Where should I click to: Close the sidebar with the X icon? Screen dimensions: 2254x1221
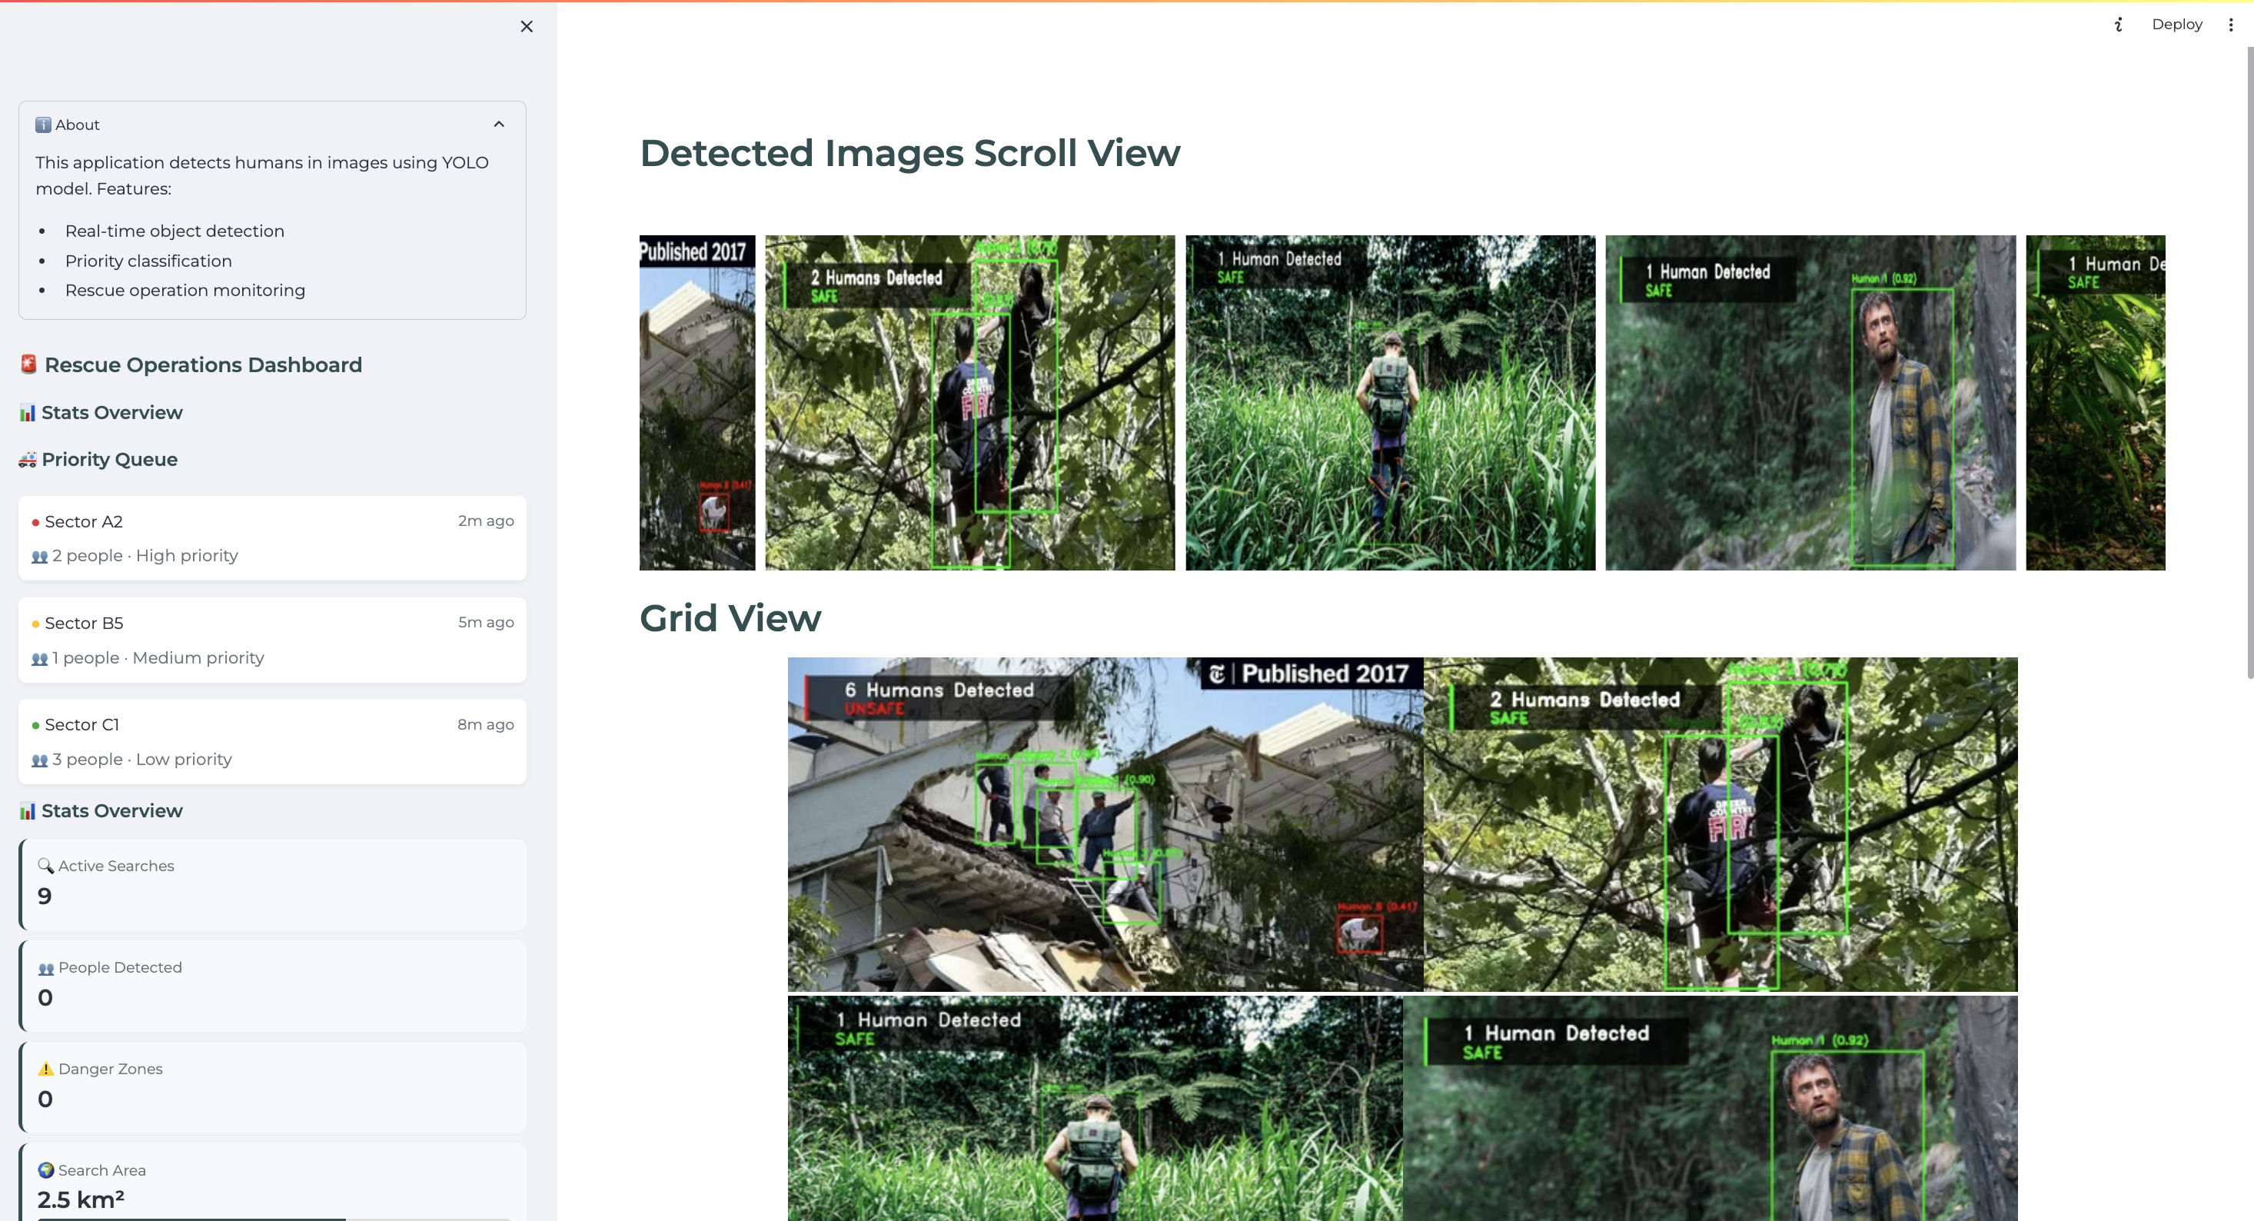(x=526, y=26)
